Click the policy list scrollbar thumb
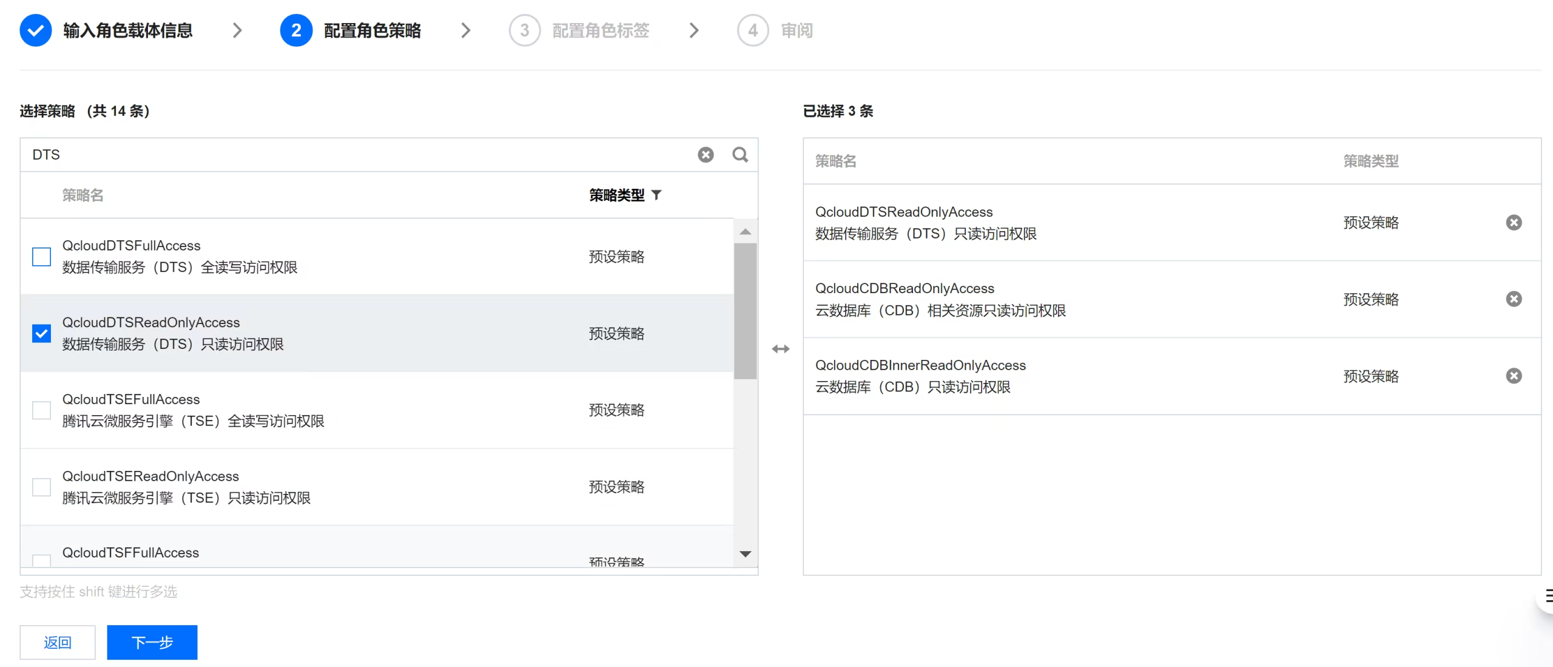 [x=745, y=311]
